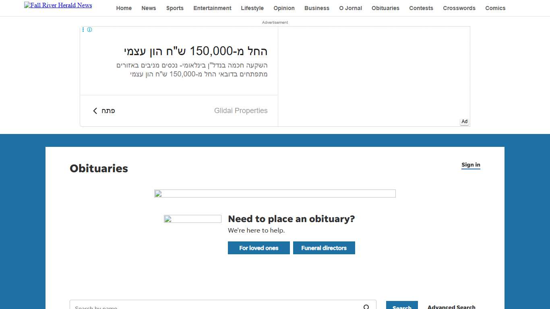Open the Sign in link

point(471,165)
